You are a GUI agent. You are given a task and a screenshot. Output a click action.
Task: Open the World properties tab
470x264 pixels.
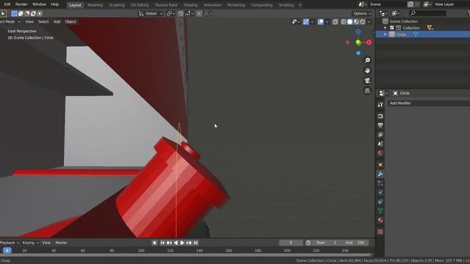pos(380,153)
